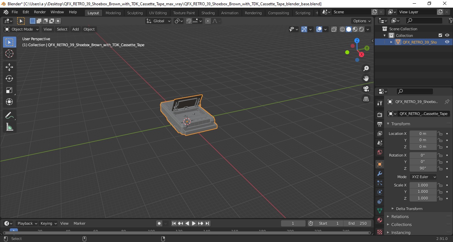Toggle auto keying record button
Viewport: 453px width, 242px height.
tap(159, 223)
